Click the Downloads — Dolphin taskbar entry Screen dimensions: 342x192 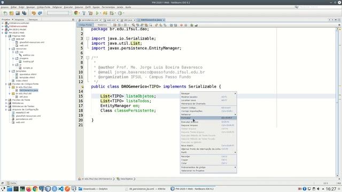(94, 189)
